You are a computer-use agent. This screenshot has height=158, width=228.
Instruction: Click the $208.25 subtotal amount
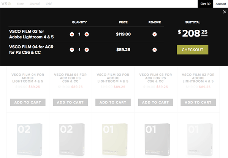click(193, 33)
